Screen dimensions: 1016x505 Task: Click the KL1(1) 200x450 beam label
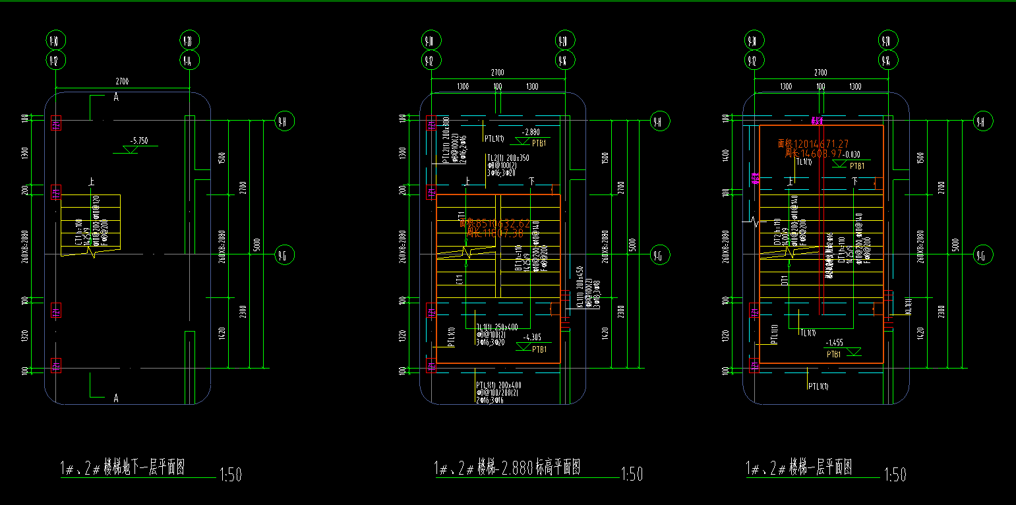tap(580, 287)
